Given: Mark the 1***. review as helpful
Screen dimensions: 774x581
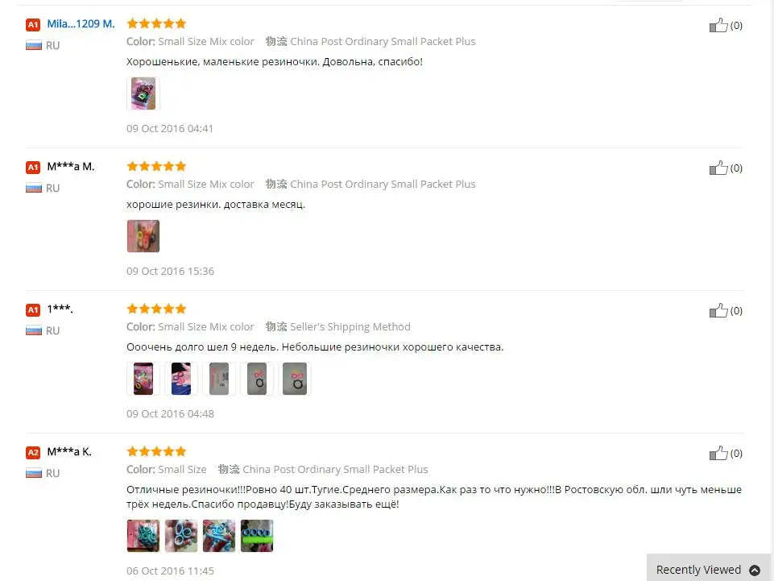Looking at the screenshot, I should coord(718,311).
